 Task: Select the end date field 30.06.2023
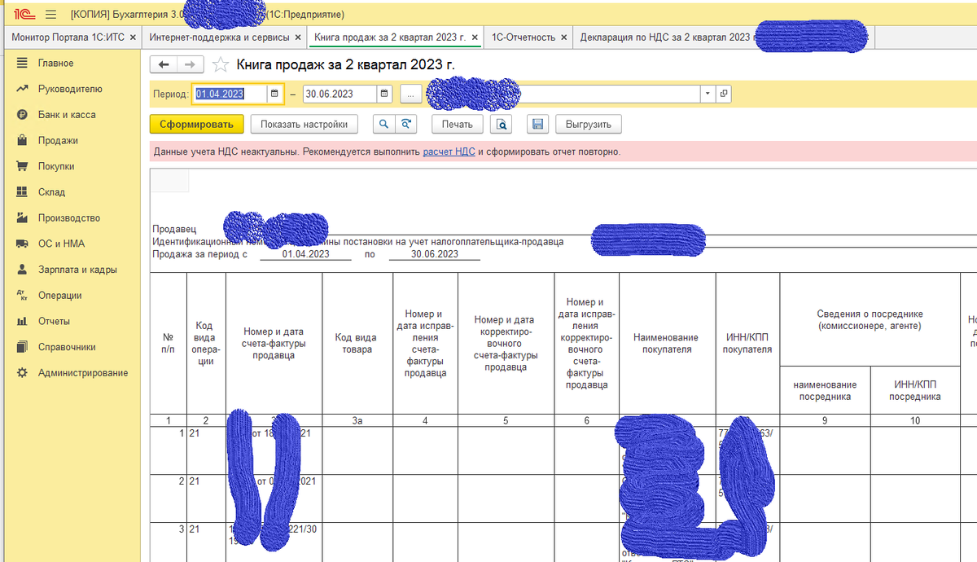coord(340,94)
